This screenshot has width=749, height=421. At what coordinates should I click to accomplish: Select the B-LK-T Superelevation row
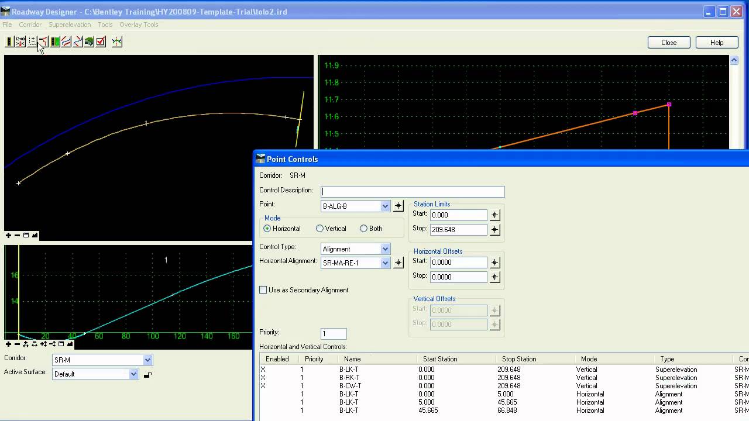coord(503,370)
